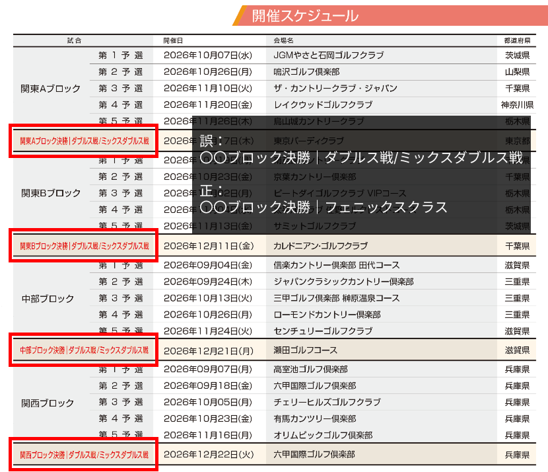Click venue 瀬田ゴルフコース
The image size is (548, 472).
[x=305, y=350]
